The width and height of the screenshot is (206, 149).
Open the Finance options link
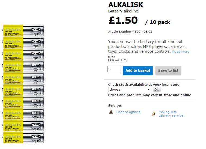(128, 112)
